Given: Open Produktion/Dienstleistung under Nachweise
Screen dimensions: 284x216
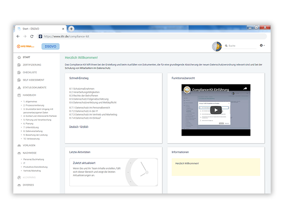Looking at the screenshot, I should (x=35, y=167).
